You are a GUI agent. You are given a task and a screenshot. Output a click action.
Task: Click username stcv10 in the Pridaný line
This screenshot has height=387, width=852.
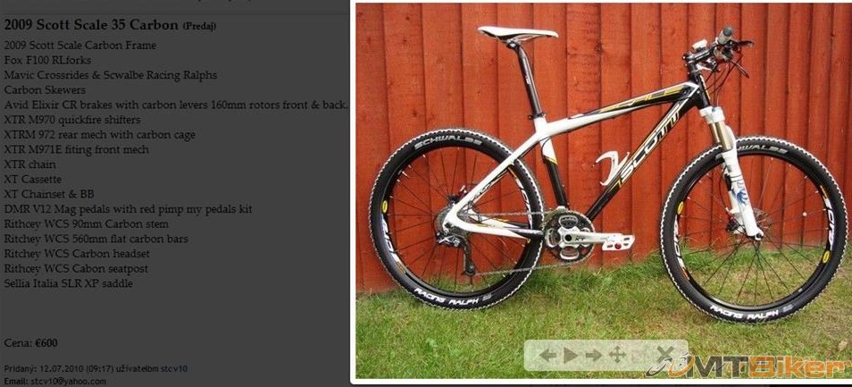pyautogui.click(x=174, y=369)
